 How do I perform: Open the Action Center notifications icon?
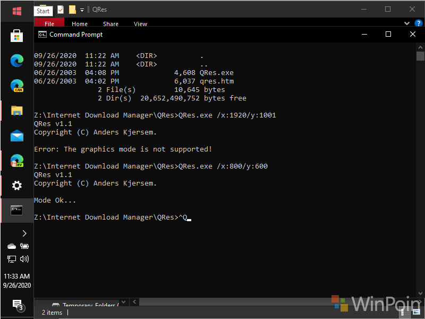19,305
